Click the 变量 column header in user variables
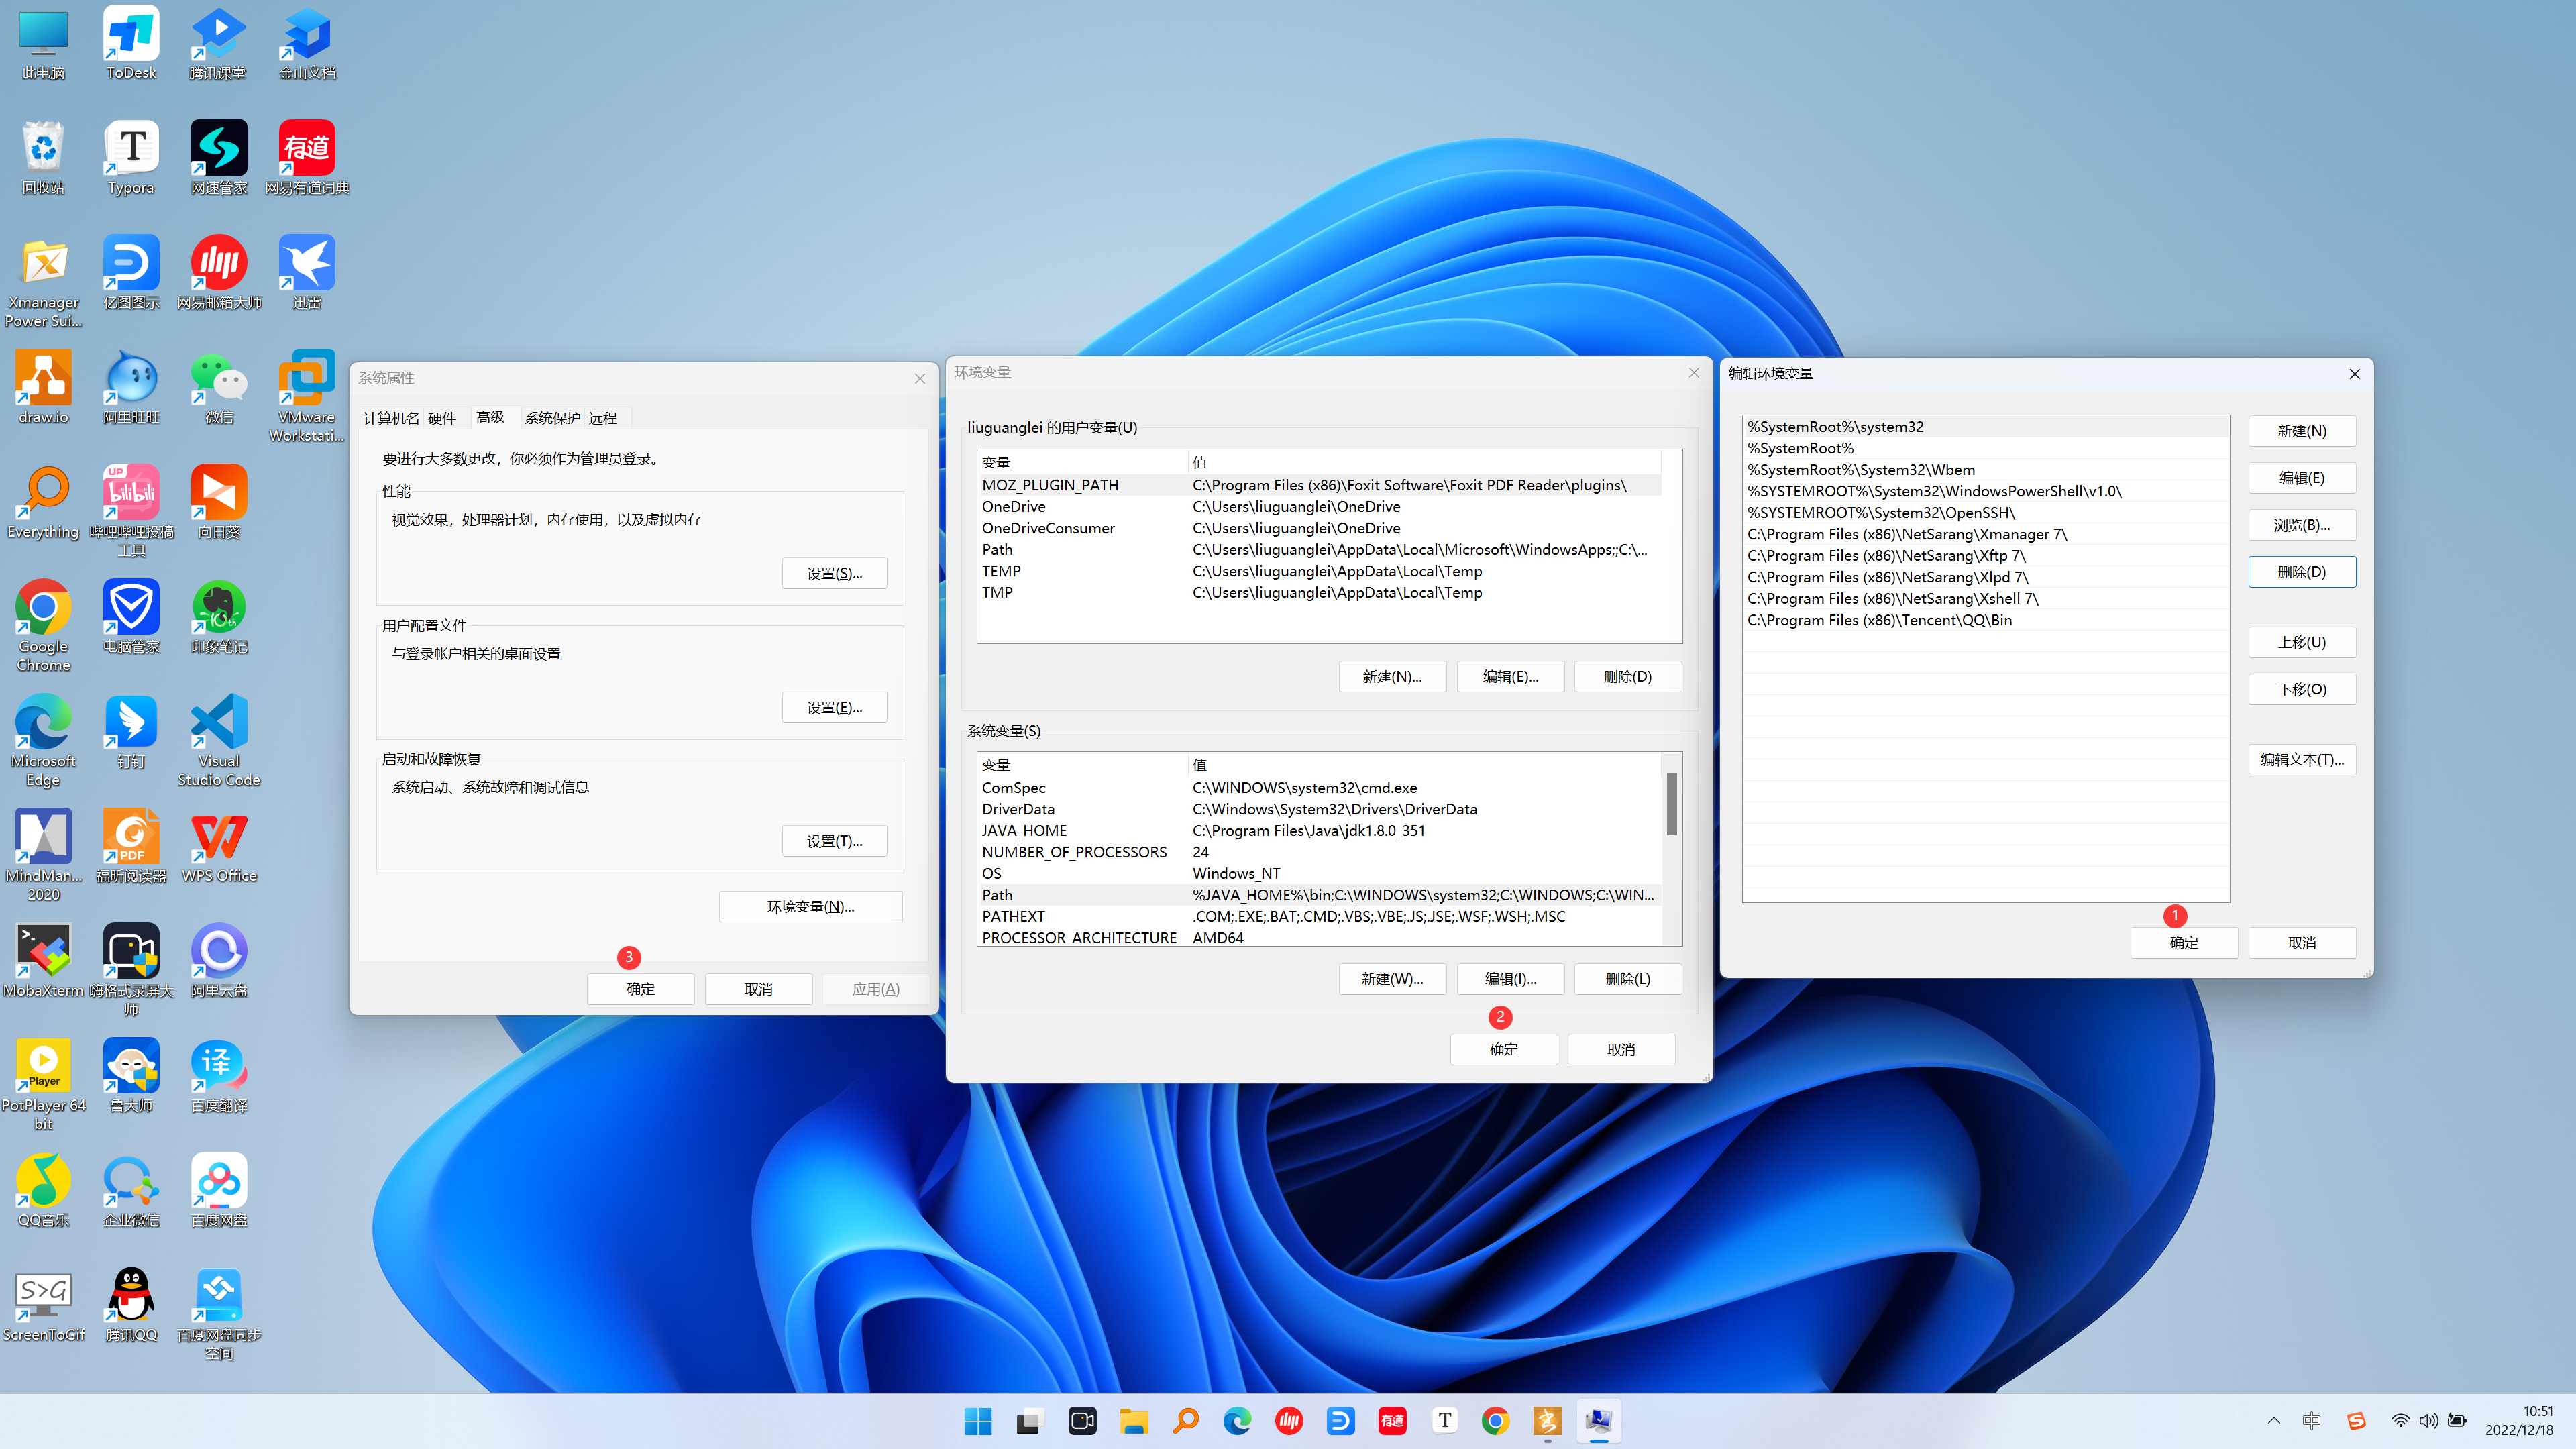The height and width of the screenshot is (1449, 2576). (1083, 462)
